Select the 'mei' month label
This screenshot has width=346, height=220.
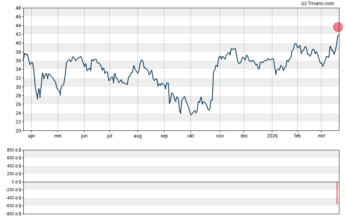pos(58,136)
